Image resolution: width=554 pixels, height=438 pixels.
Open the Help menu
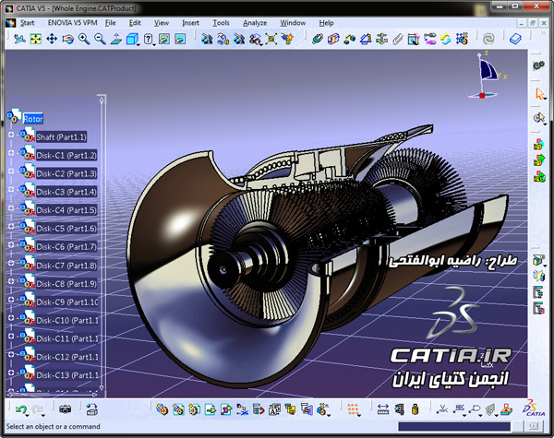click(x=326, y=23)
